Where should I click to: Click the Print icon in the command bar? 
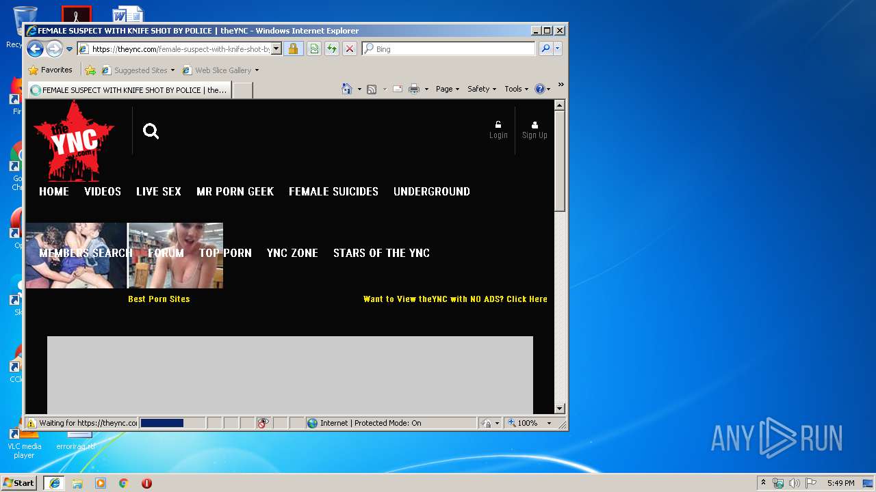414,89
